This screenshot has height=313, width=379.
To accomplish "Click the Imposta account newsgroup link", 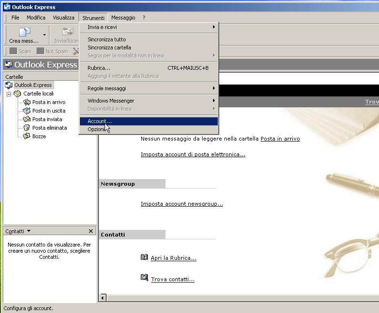I will coord(182,204).
